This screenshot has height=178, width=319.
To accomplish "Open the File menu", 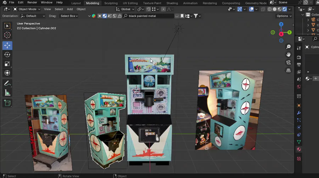I will pos(12,2).
